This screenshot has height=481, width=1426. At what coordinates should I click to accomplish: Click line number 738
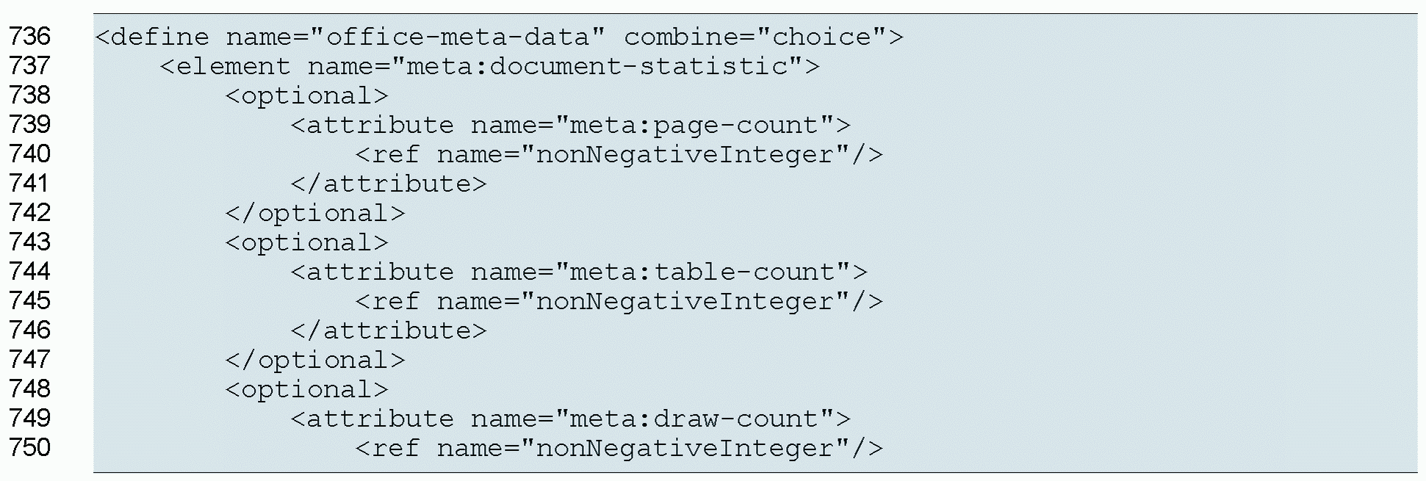[x=30, y=95]
